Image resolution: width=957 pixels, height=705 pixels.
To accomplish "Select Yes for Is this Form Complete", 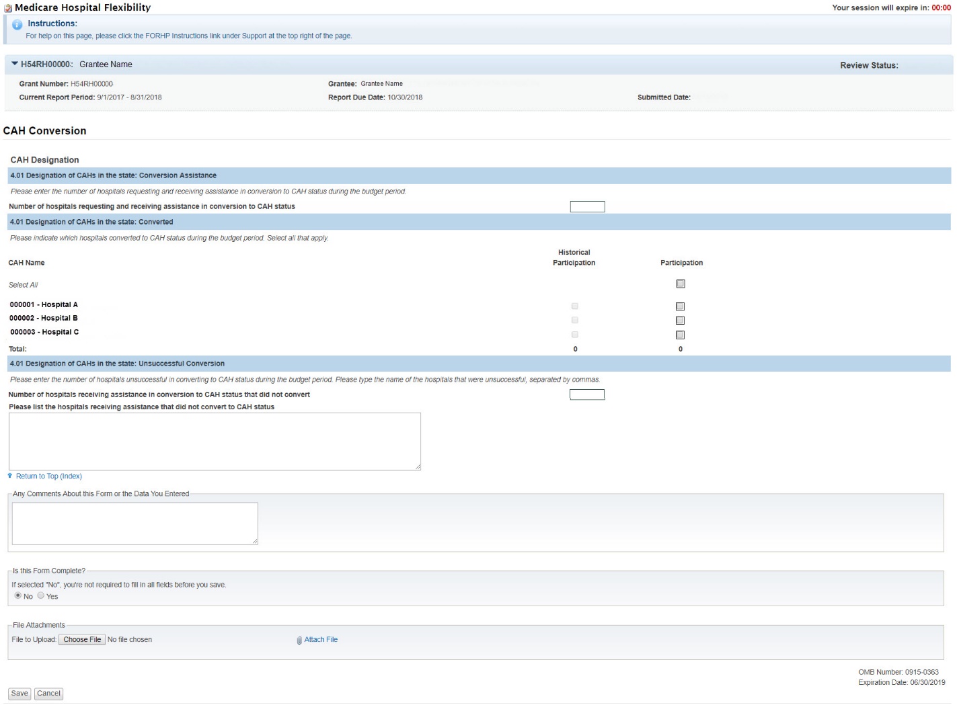I will coord(41,595).
